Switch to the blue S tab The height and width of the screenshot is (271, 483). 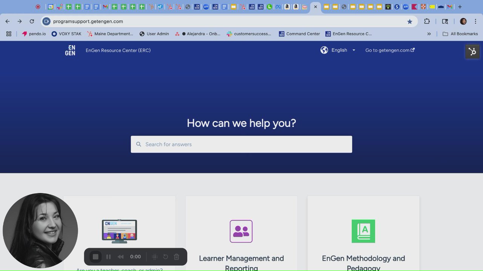pyautogui.click(x=397, y=7)
